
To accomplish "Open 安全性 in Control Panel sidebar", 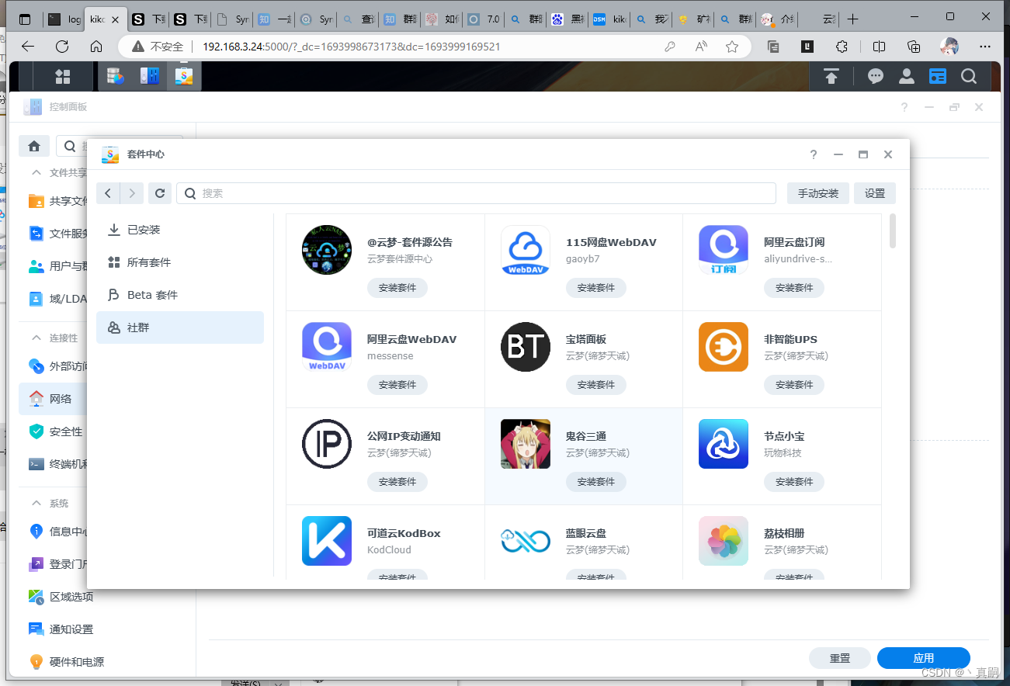I will click(x=53, y=431).
